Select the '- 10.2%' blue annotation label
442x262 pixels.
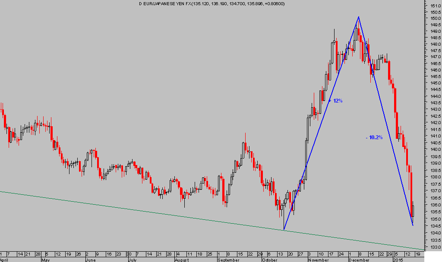tap(374, 137)
